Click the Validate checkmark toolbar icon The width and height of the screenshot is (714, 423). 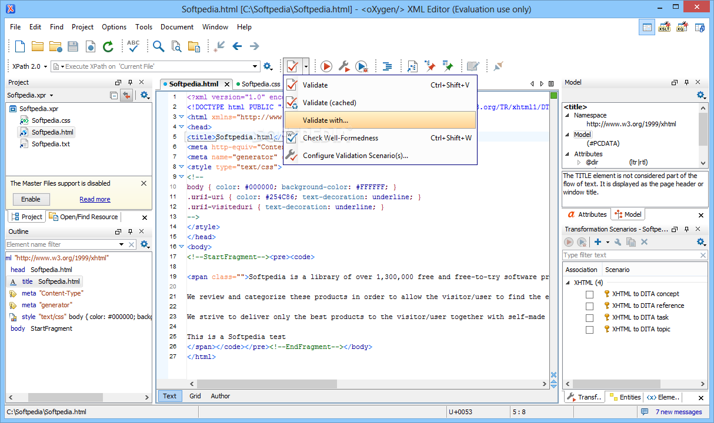[x=293, y=66]
